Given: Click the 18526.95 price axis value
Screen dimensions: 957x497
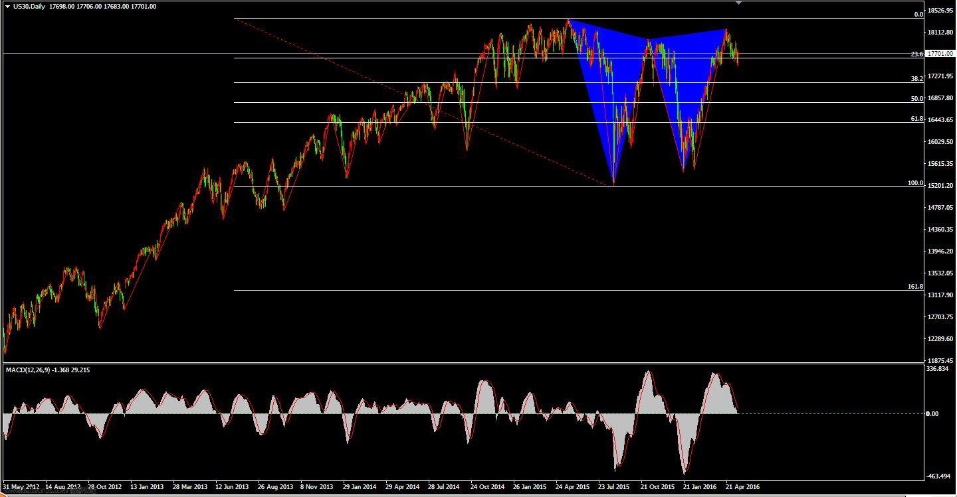Looking at the screenshot, I should pos(940,11).
